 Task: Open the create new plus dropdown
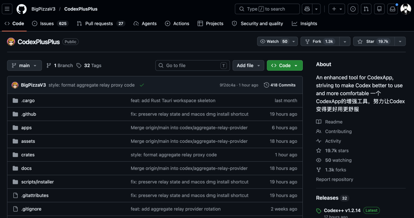click(337, 9)
